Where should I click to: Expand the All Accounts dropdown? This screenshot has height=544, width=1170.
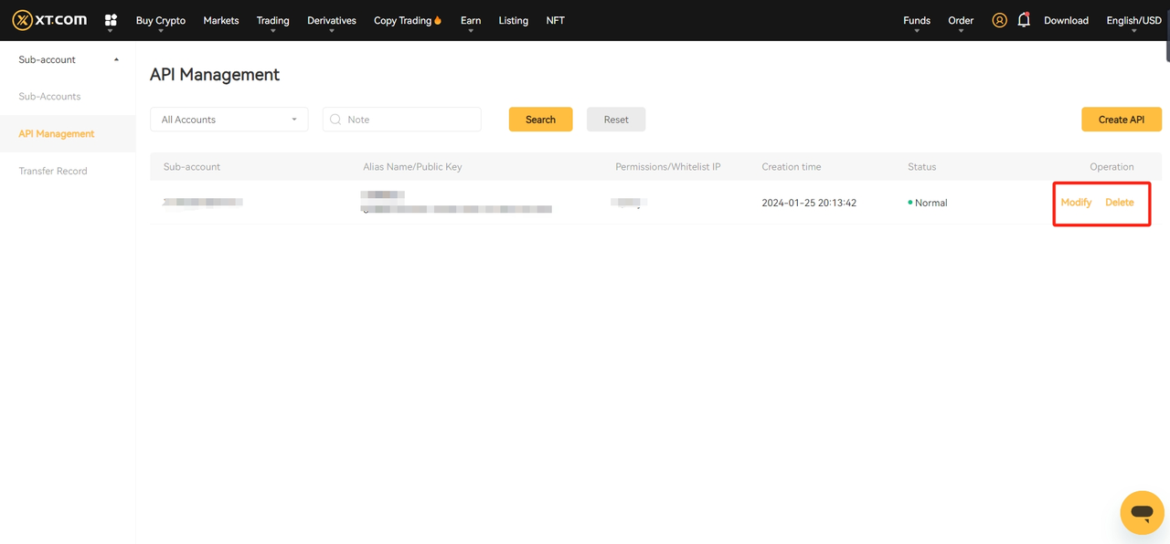coord(229,120)
